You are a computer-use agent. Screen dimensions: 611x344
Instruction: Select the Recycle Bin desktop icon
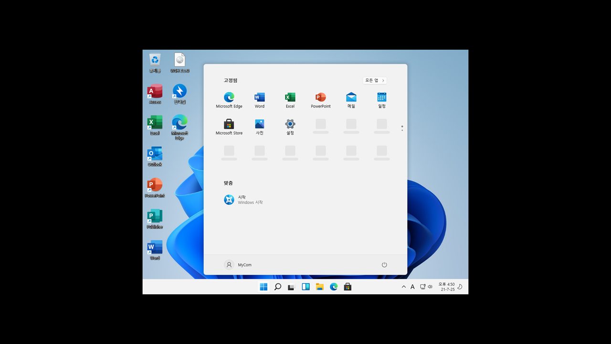pyautogui.click(x=155, y=63)
